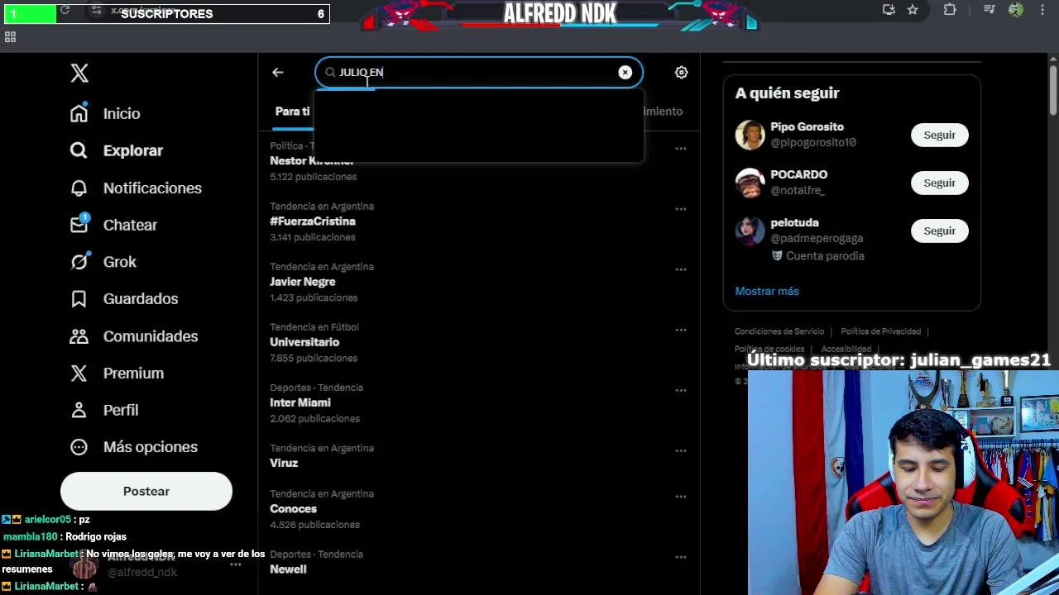Screen dimensions: 1059x595
Task: Open the Guardados bookmark icon
Action: click(x=79, y=298)
